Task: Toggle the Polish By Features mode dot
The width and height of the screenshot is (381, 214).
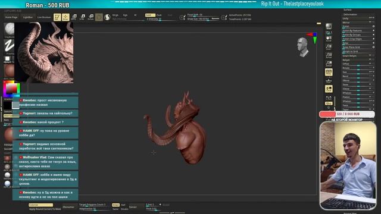Action: [x=373, y=30]
